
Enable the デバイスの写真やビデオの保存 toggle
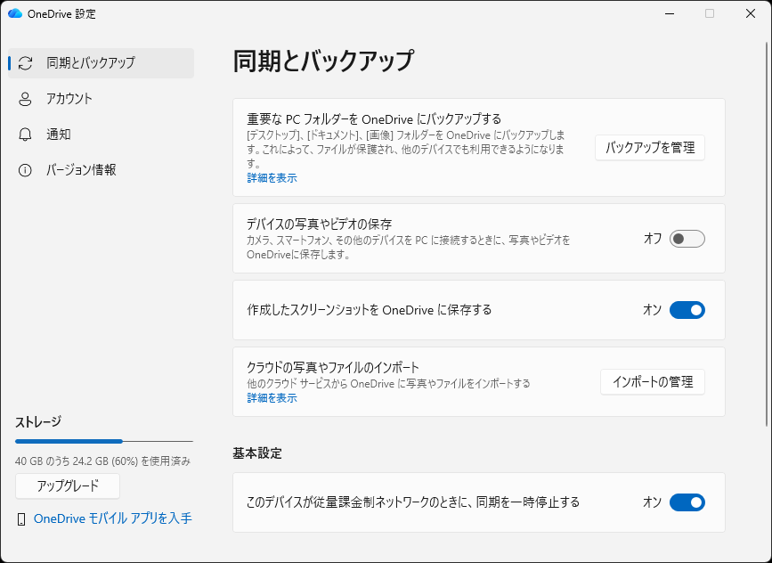coord(684,239)
